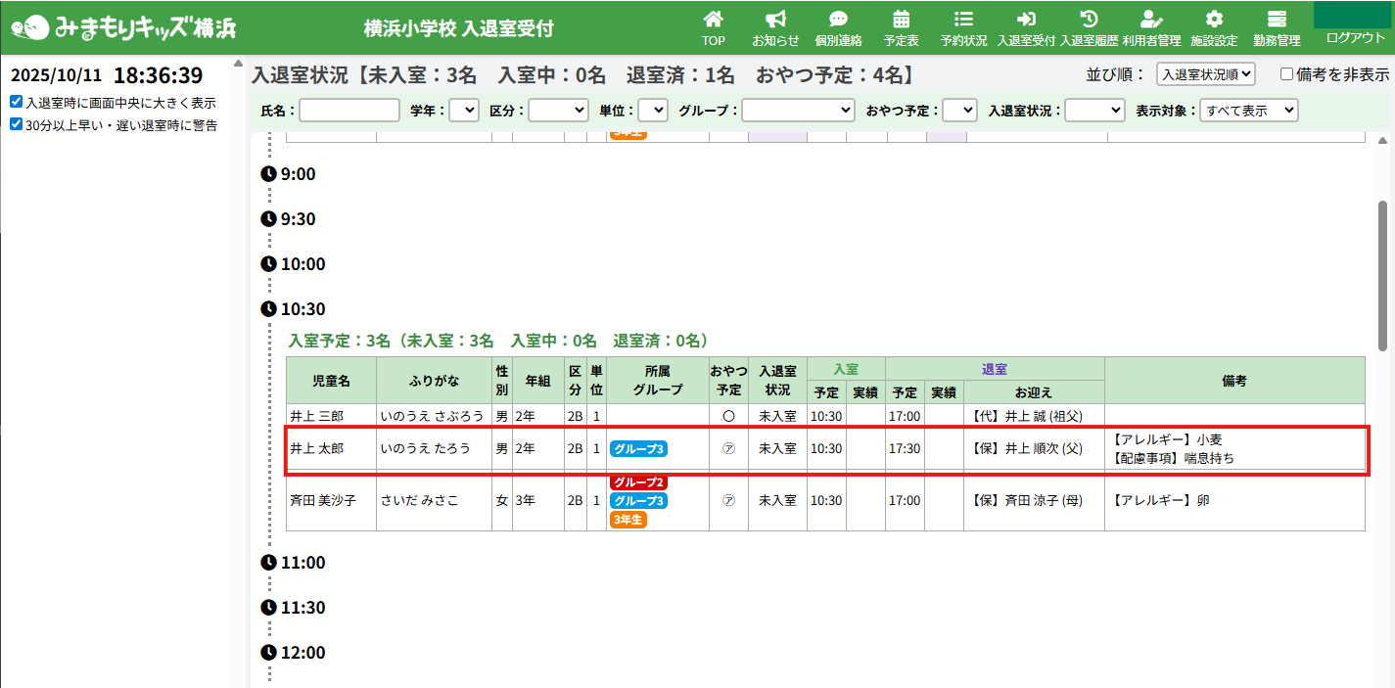Open the 予定表 calendar icon

tap(901, 20)
